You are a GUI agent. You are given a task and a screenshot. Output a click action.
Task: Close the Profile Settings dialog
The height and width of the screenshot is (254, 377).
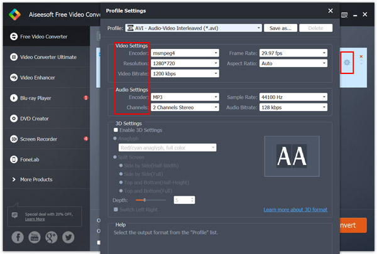(331, 11)
